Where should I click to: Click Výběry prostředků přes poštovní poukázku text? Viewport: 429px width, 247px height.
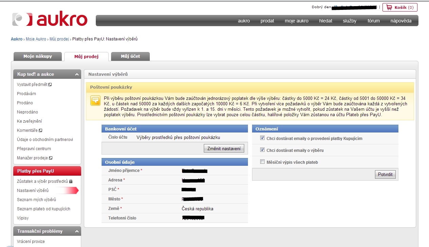tap(178, 138)
